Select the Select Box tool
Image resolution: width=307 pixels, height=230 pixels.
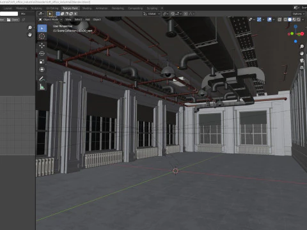(x=42, y=28)
